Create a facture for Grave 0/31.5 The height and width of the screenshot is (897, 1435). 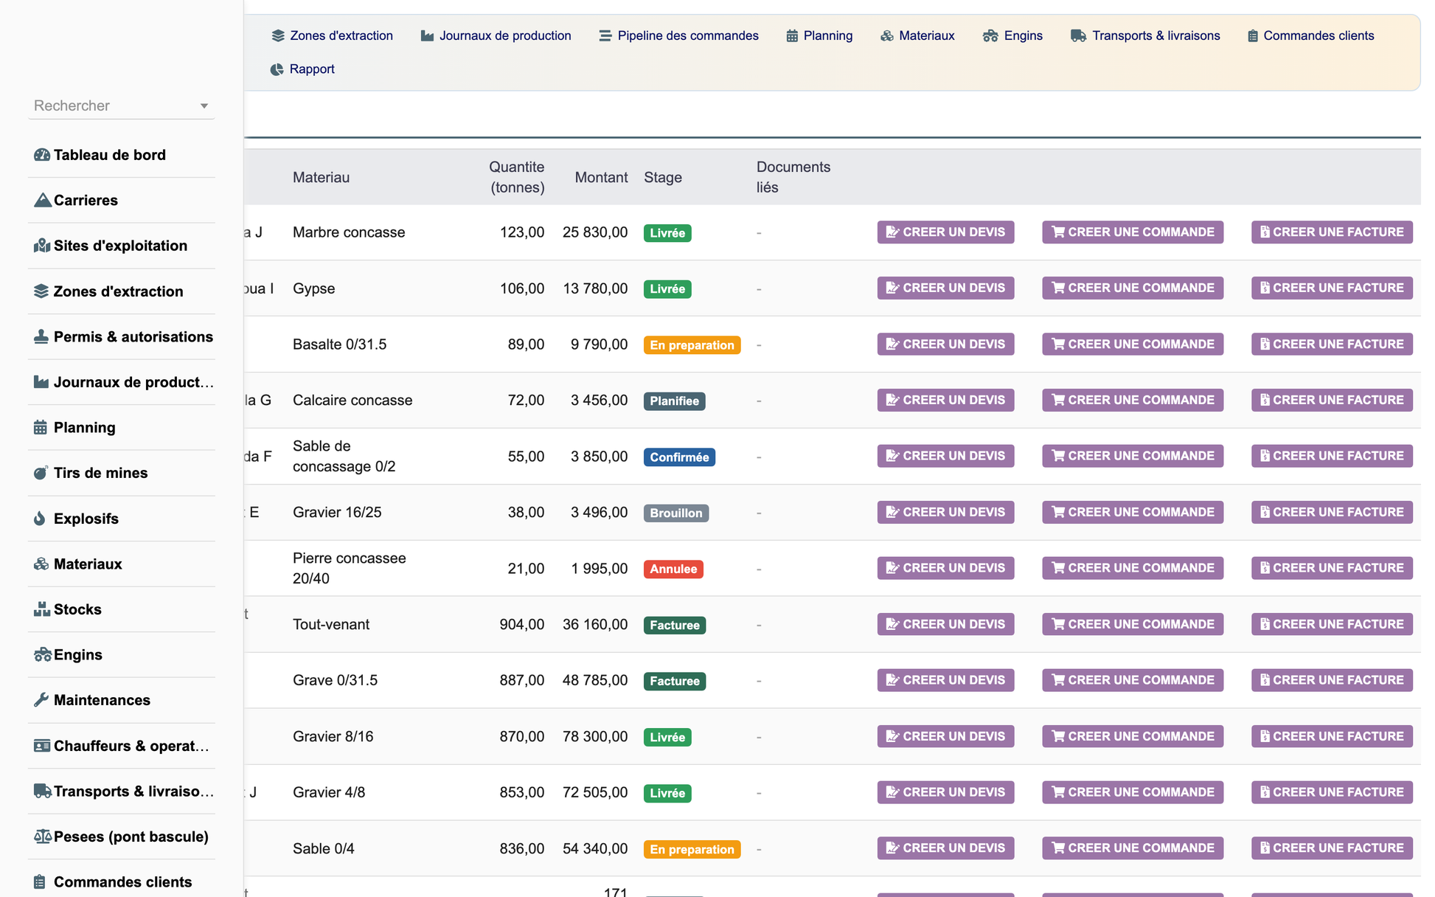(1332, 680)
